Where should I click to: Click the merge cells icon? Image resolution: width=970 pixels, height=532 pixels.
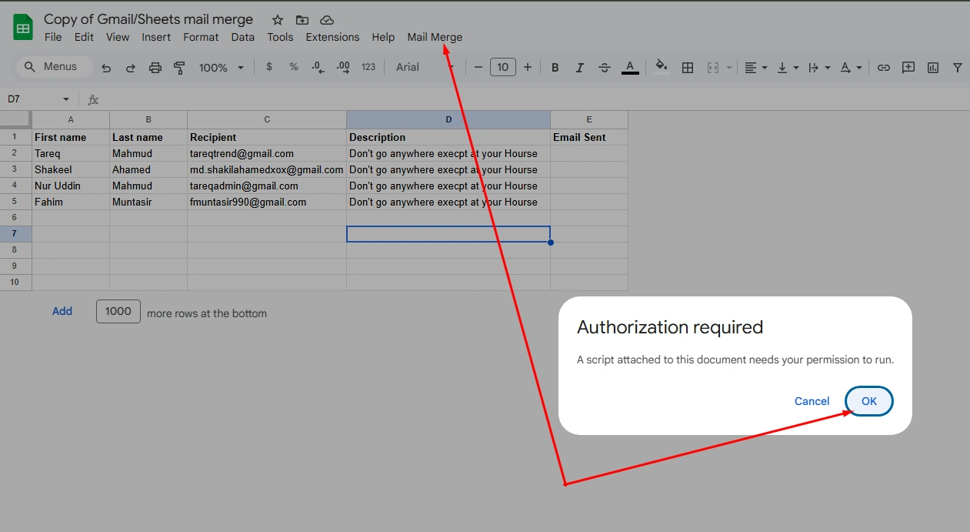(x=713, y=68)
